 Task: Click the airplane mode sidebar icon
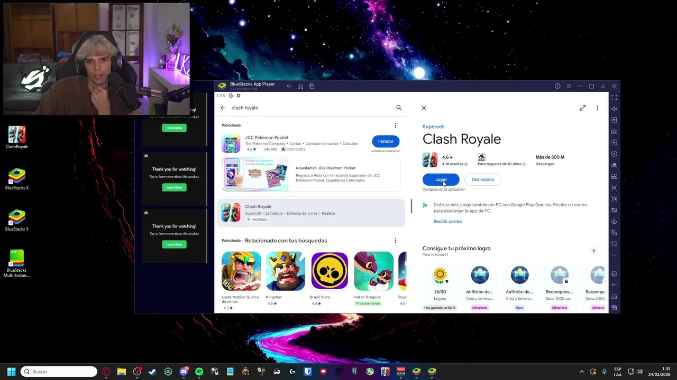[x=614, y=222]
